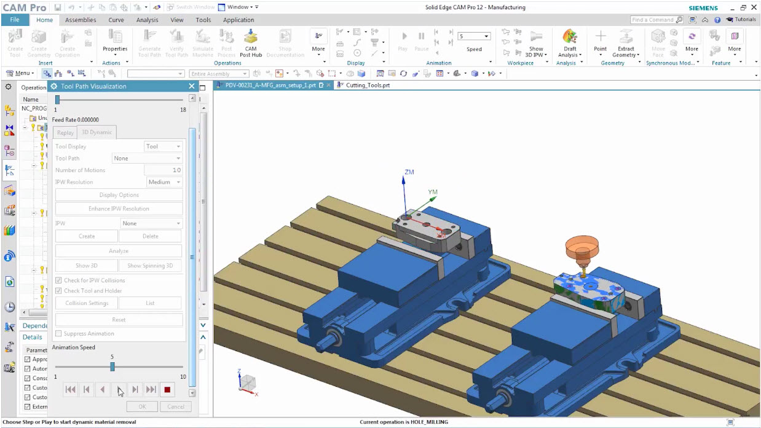The image size is (761, 428).
Task: Click the Step backward playback button
Action: click(87, 389)
